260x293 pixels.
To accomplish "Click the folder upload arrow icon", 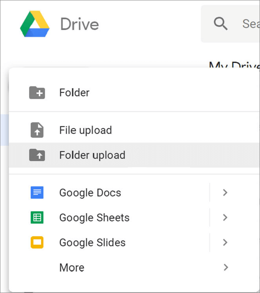I will 37,155.
